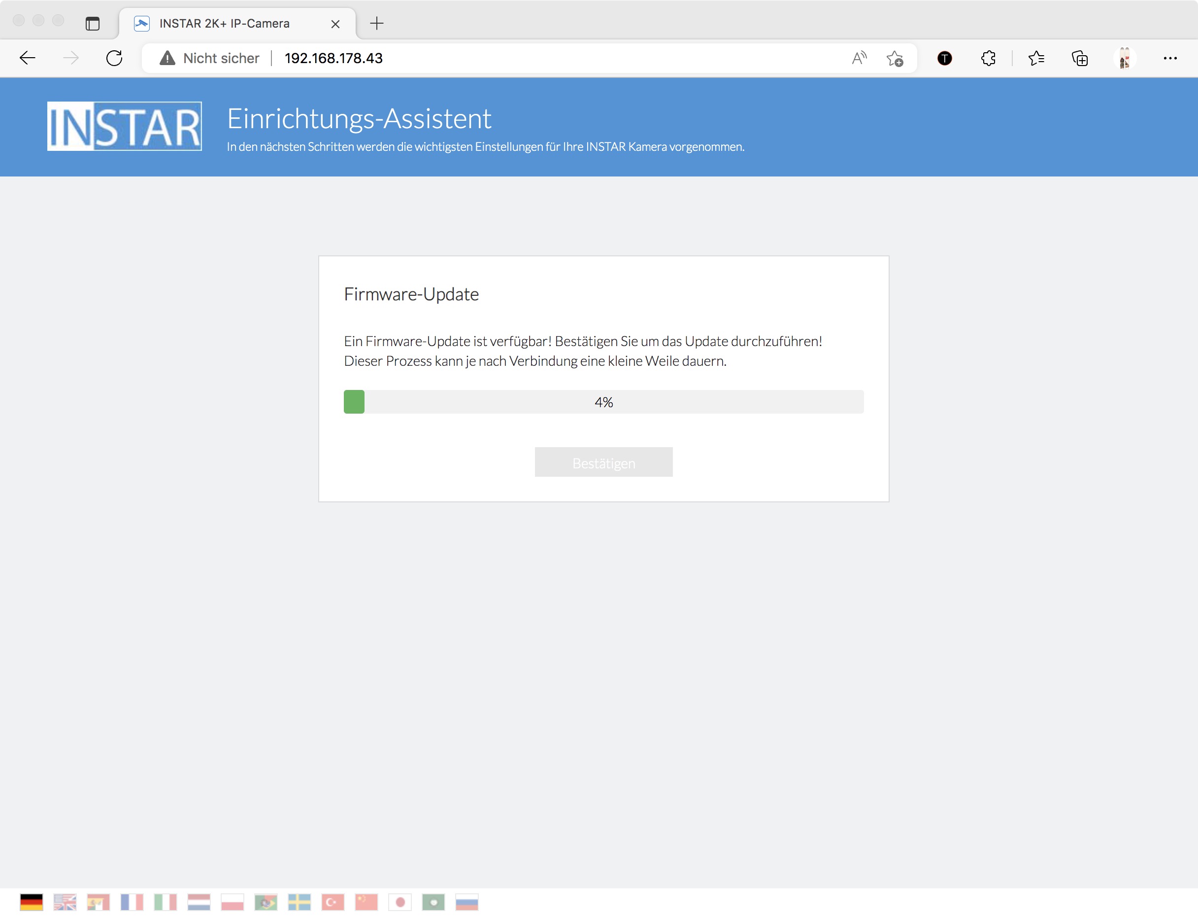Screen dimensions: 1198x916
Task: Pick the Swedish flag language
Action: coord(299,902)
